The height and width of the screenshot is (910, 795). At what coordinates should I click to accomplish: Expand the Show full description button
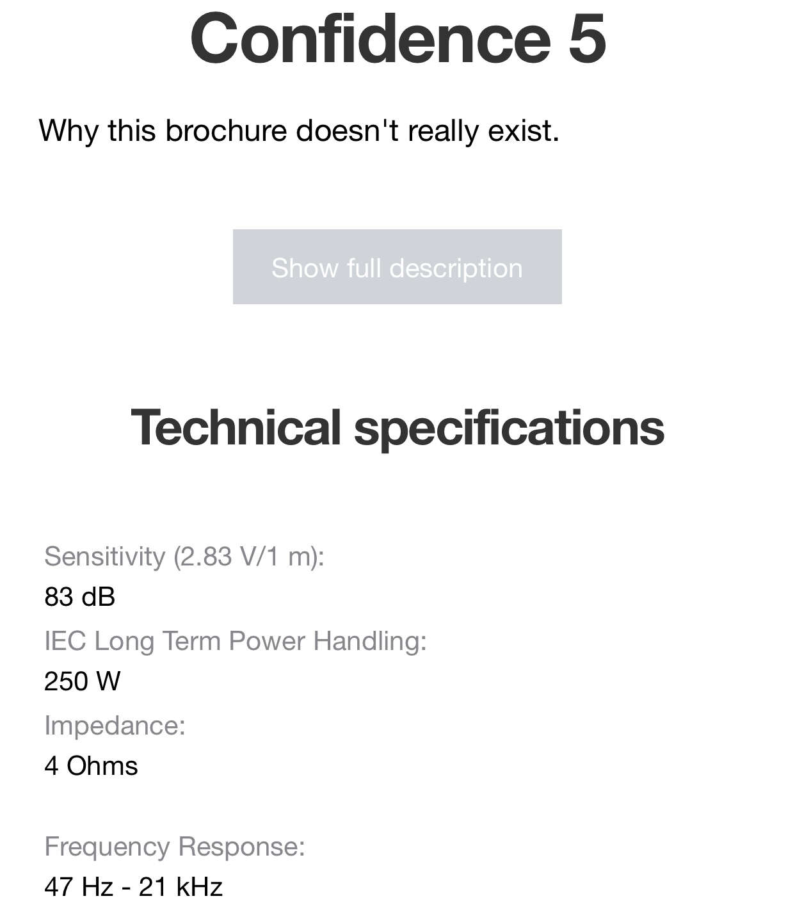pos(397,267)
